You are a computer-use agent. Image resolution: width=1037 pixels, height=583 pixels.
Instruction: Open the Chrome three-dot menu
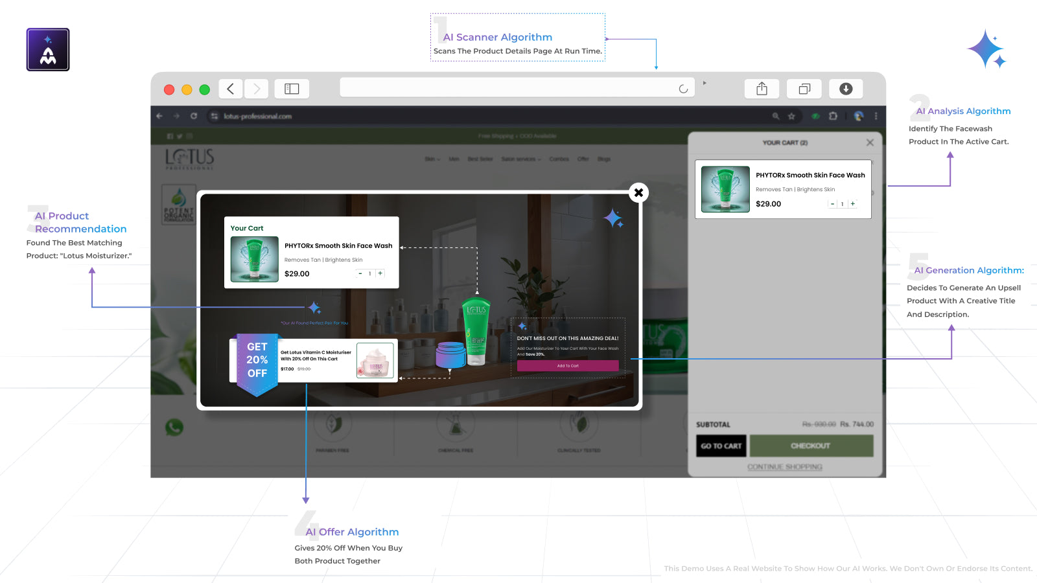876,117
